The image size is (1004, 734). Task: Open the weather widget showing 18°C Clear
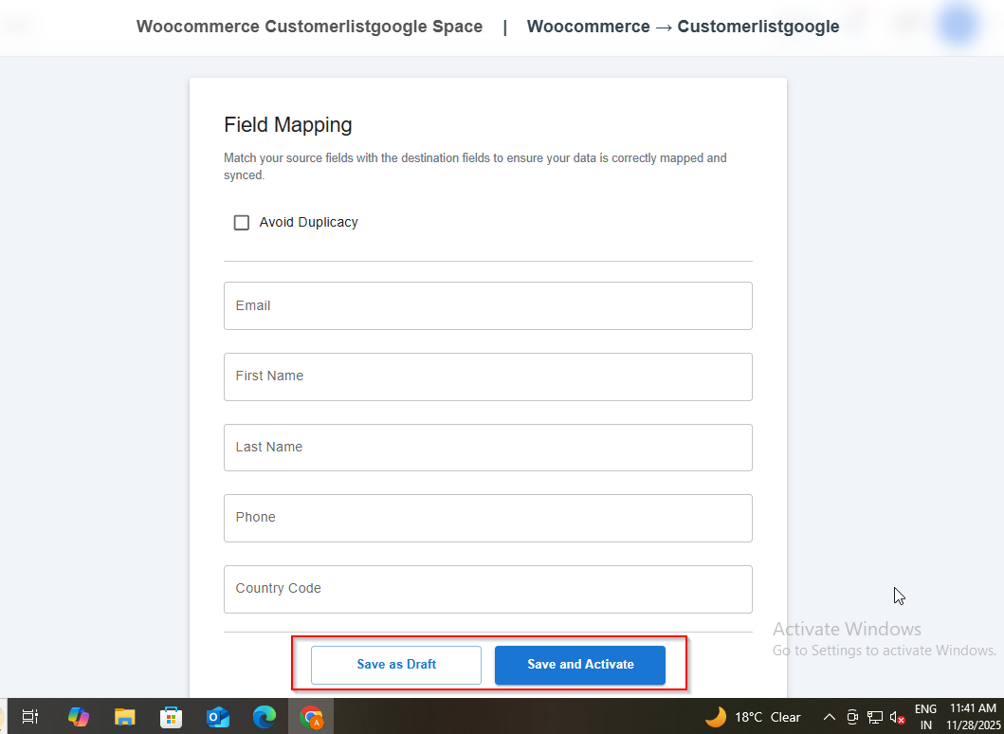(x=754, y=717)
